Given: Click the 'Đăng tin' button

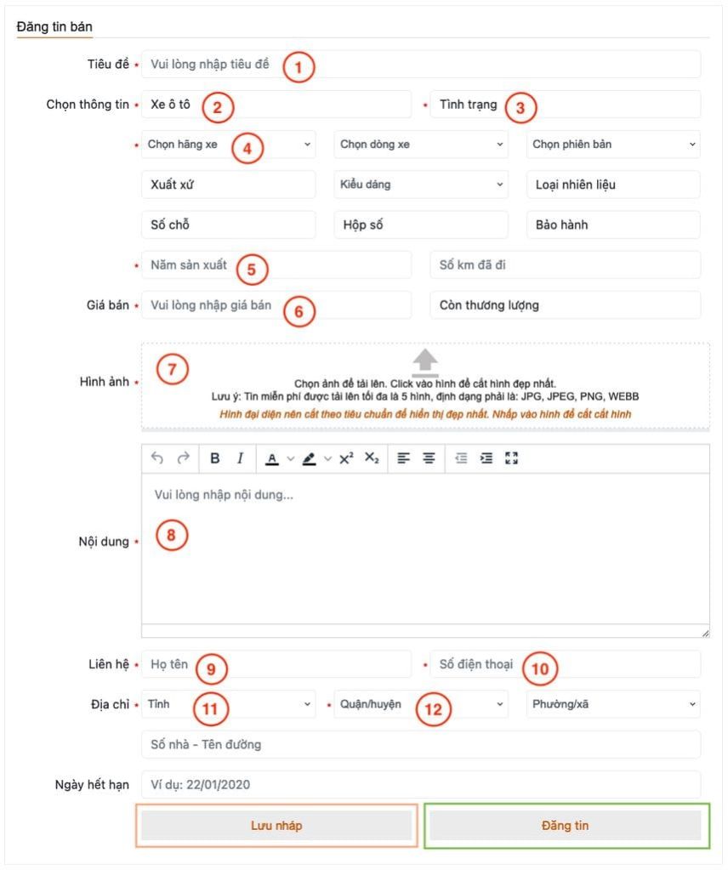Looking at the screenshot, I should 566,826.
